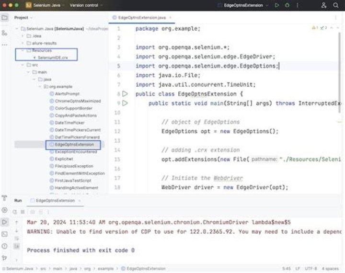The width and height of the screenshot is (345, 273).
Task: Click up stack trace arrow in console
Action: point(16,222)
